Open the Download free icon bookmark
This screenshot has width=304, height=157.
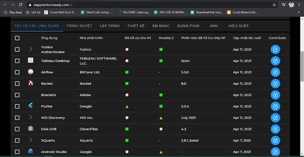(207, 13)
